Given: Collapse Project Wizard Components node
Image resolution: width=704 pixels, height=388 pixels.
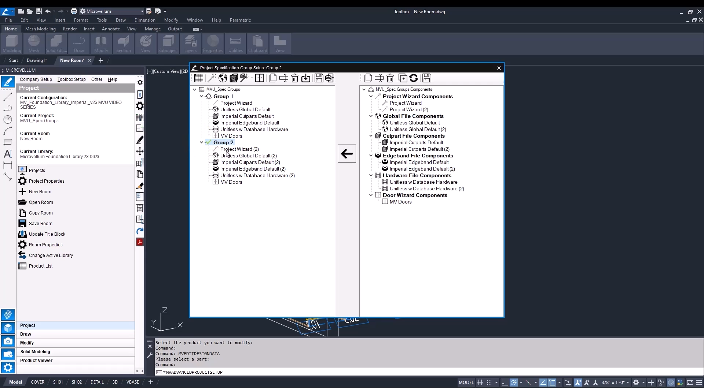Looking at the screenshot, I should coord(371,96).
